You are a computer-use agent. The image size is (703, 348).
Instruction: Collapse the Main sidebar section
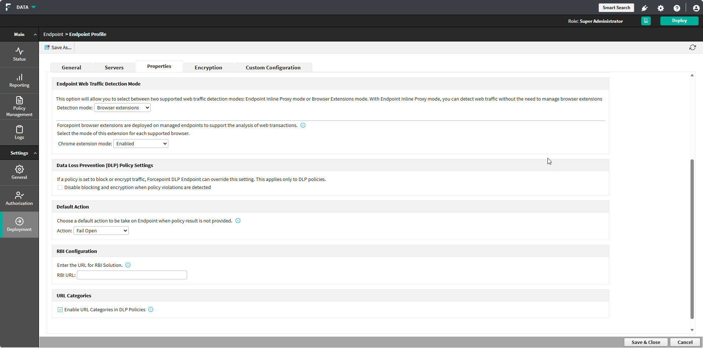click(35, 35)
